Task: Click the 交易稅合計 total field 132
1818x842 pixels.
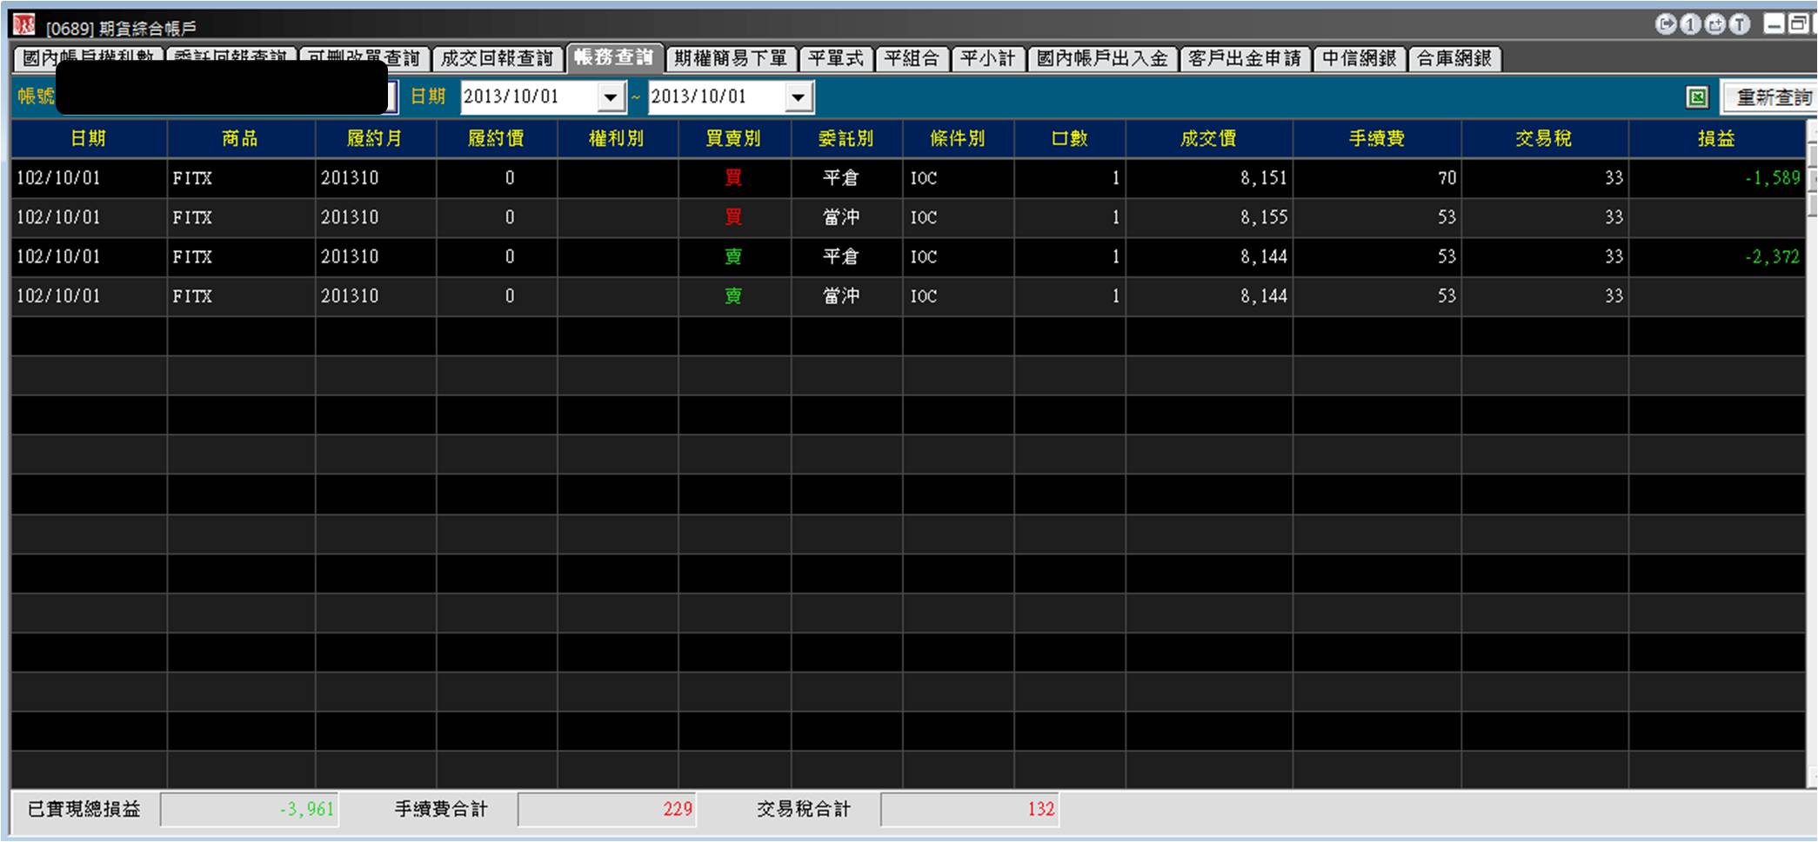Action: [970, 810]
